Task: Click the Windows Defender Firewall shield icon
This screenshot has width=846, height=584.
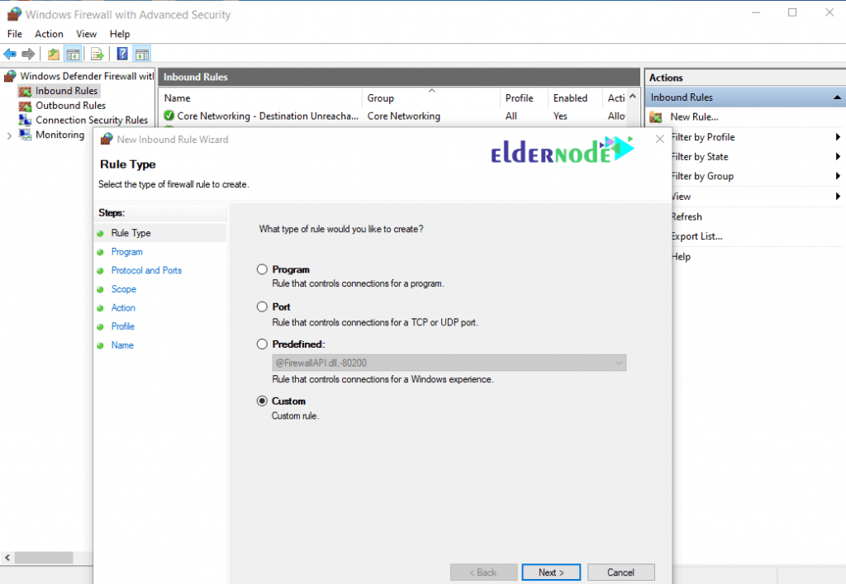Action: click(8, 75)
